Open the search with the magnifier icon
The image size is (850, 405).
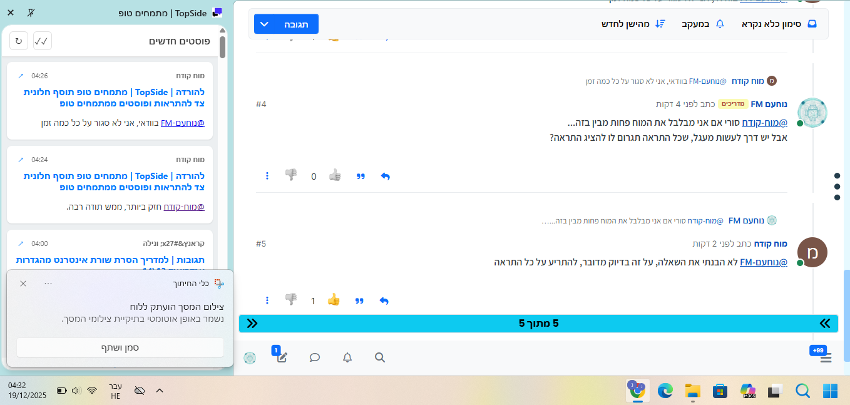[x=379, y=357]
